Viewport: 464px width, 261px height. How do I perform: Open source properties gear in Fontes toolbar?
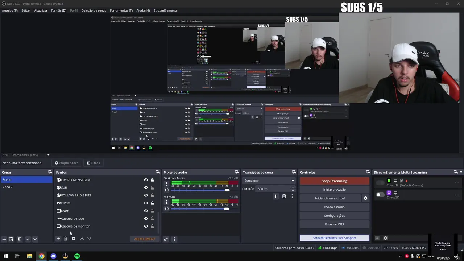(x=74, y=239)
